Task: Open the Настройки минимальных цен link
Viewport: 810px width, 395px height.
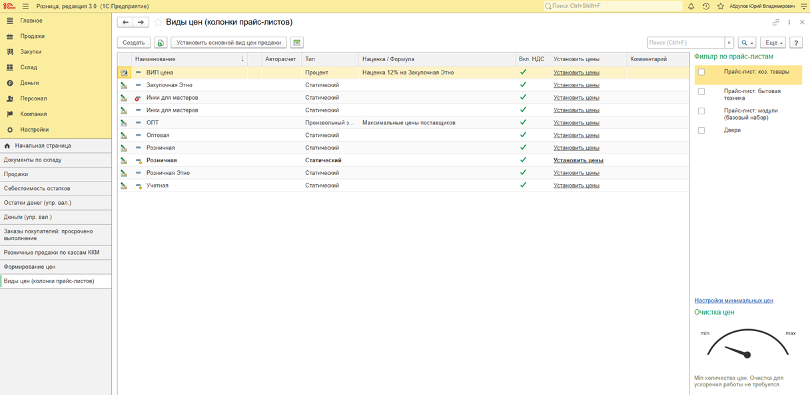Action: [x=733, y=301]
